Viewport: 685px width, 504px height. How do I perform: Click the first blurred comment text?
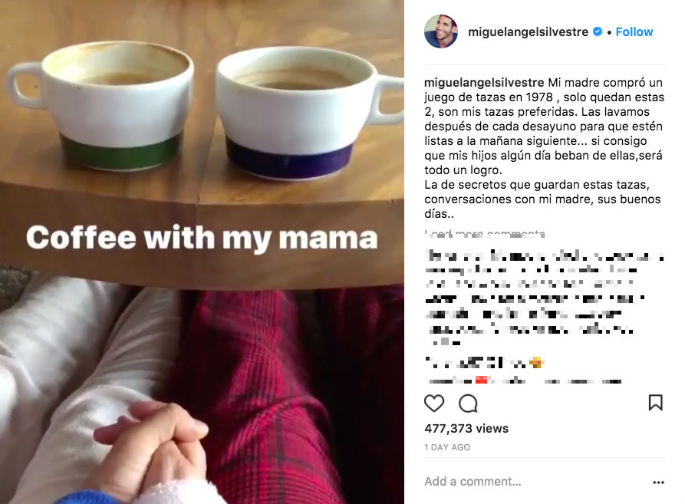[544, 298]
